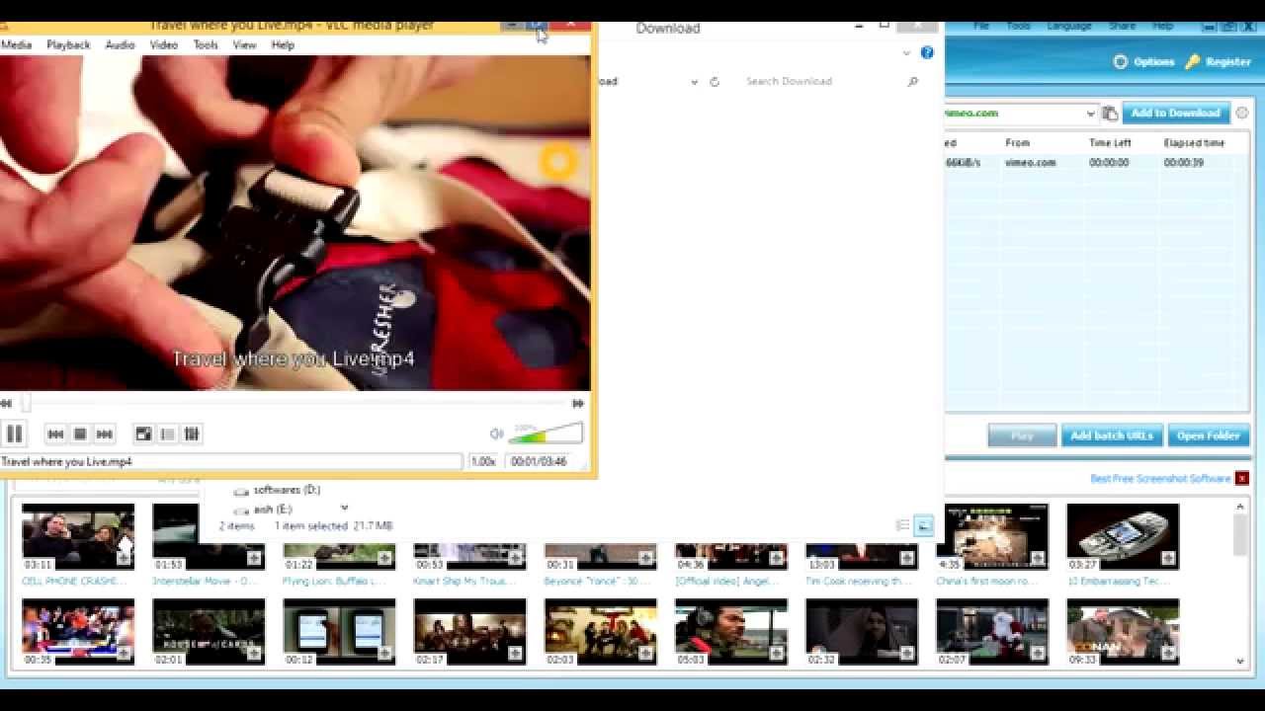This screenshot has width=1265, height=711.
Task: Open the 09:33 Conan video thumbnail
Action: pos(1123,631)
